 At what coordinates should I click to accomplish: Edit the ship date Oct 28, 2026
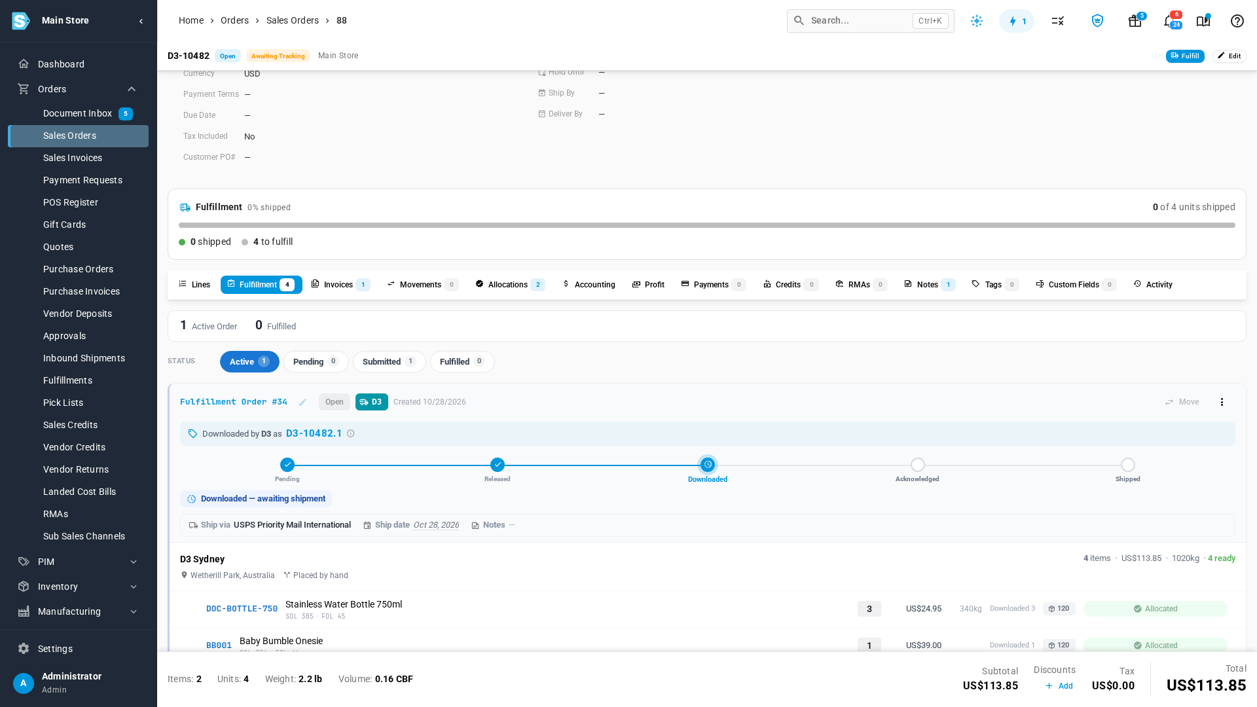pos(436,525)
